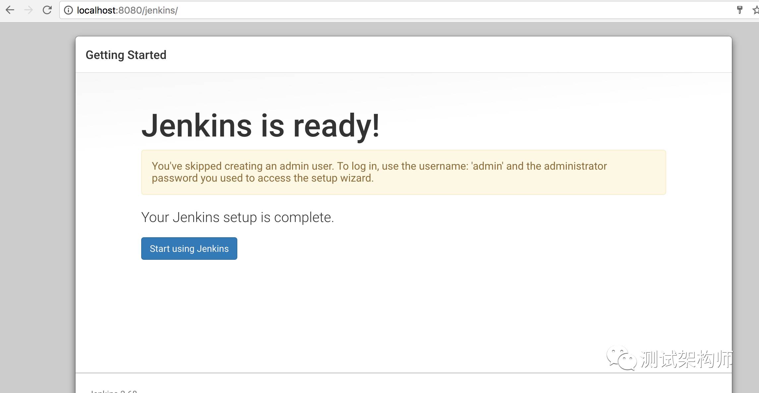Click the browser back arrow

click(x=10, y=10)
